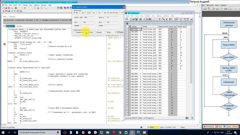Close the PLC register contents dialog

pyautogui.click(x=124, y=7)
